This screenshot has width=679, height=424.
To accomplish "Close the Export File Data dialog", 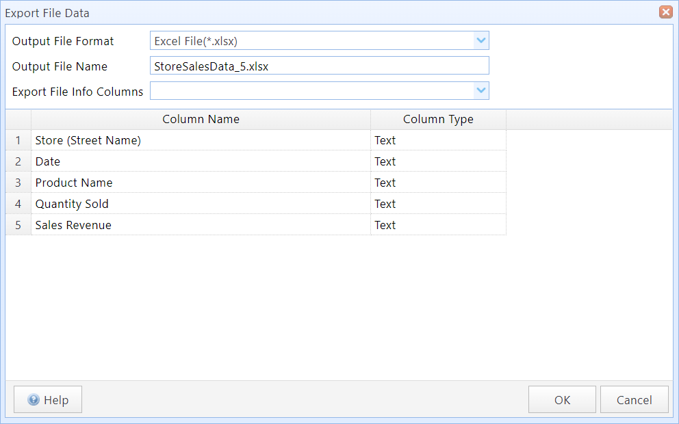I will pos(665,12).
